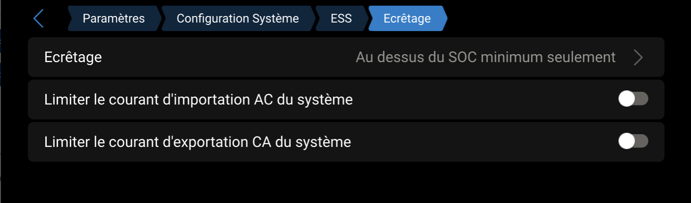The width and height of the screenshot is (691, 203).
Task: Open the Paramètres breadcrumb
Action: [113, 18]
